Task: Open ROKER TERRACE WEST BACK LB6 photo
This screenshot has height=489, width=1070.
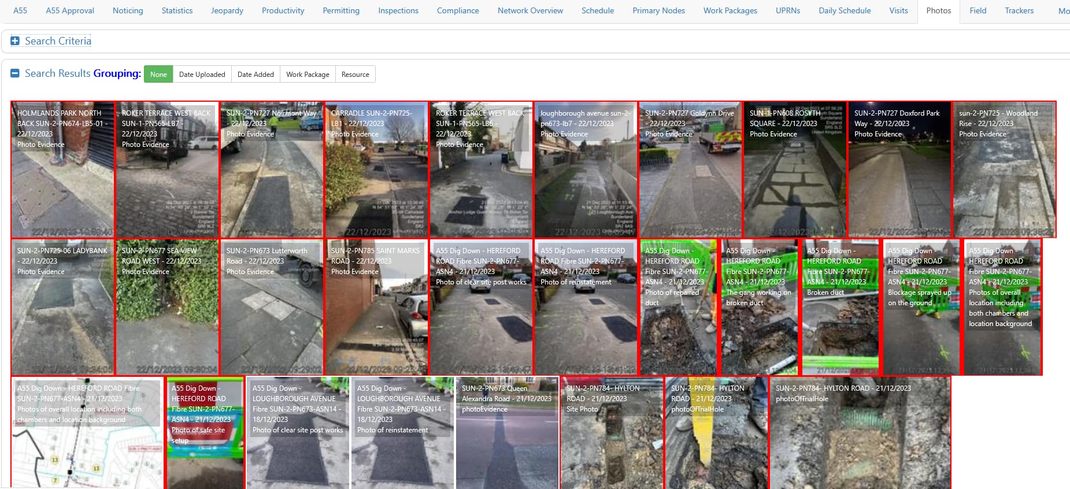Action: click(481, 169)
